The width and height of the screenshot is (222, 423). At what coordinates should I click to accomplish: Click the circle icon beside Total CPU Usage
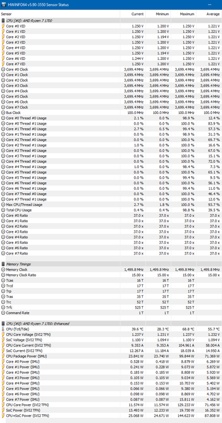pos(4,210)
